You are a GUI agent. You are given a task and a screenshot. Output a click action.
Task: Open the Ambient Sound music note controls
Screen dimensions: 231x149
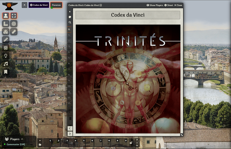pos(6,64)
